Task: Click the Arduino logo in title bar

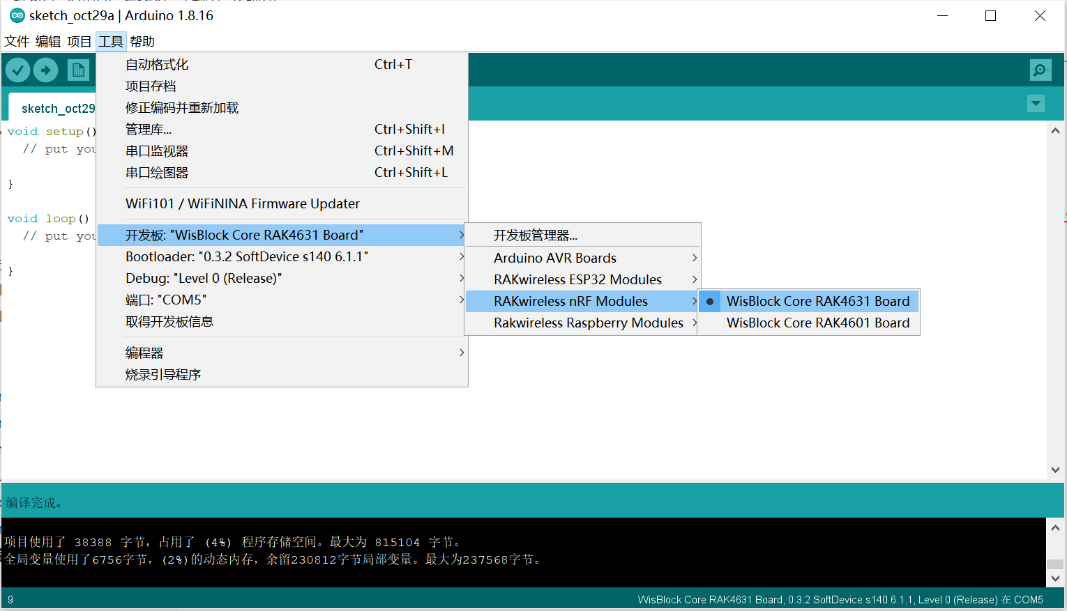Action: pos(17,15)
